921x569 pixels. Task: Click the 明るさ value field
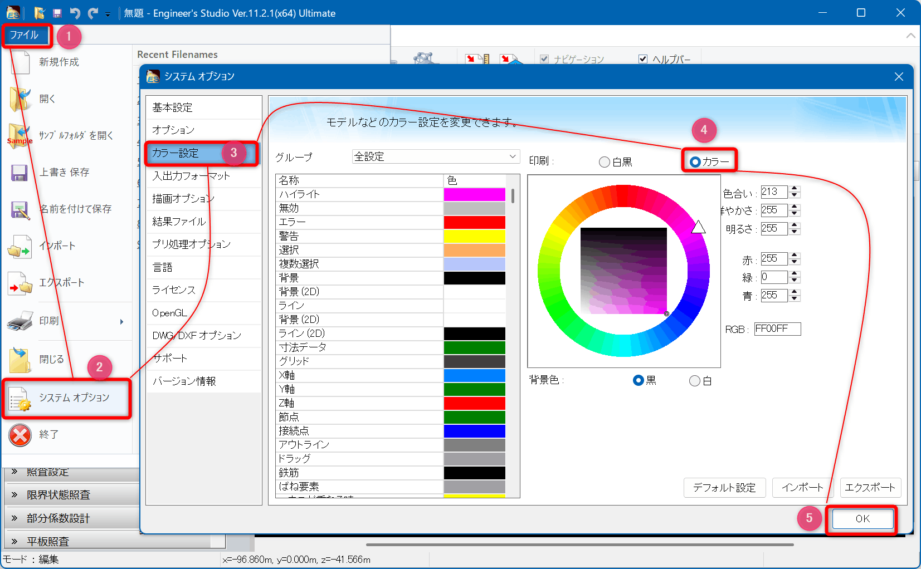point(774,229)
